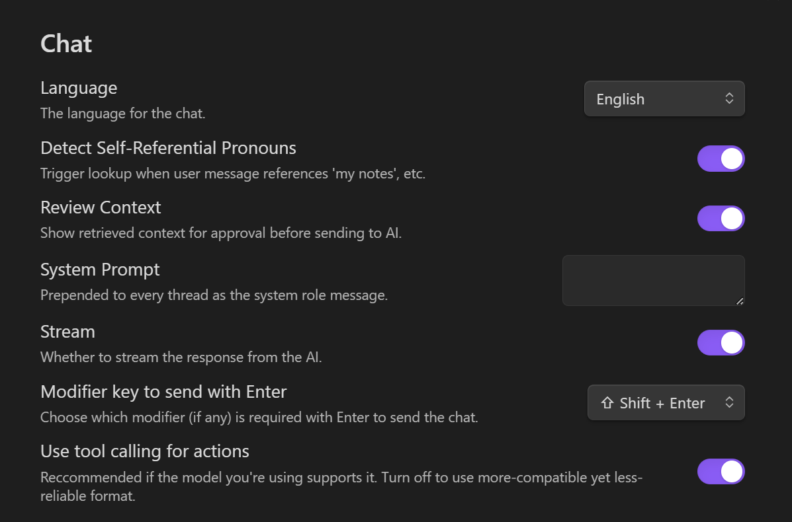The height and width of the screenshot is (522, 792).
Task: Grab the System Prompt box resize handle
Action: pyautogui.click(x=739, y=301)
